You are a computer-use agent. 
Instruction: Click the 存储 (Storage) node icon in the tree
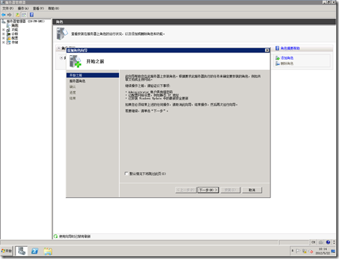9,42
